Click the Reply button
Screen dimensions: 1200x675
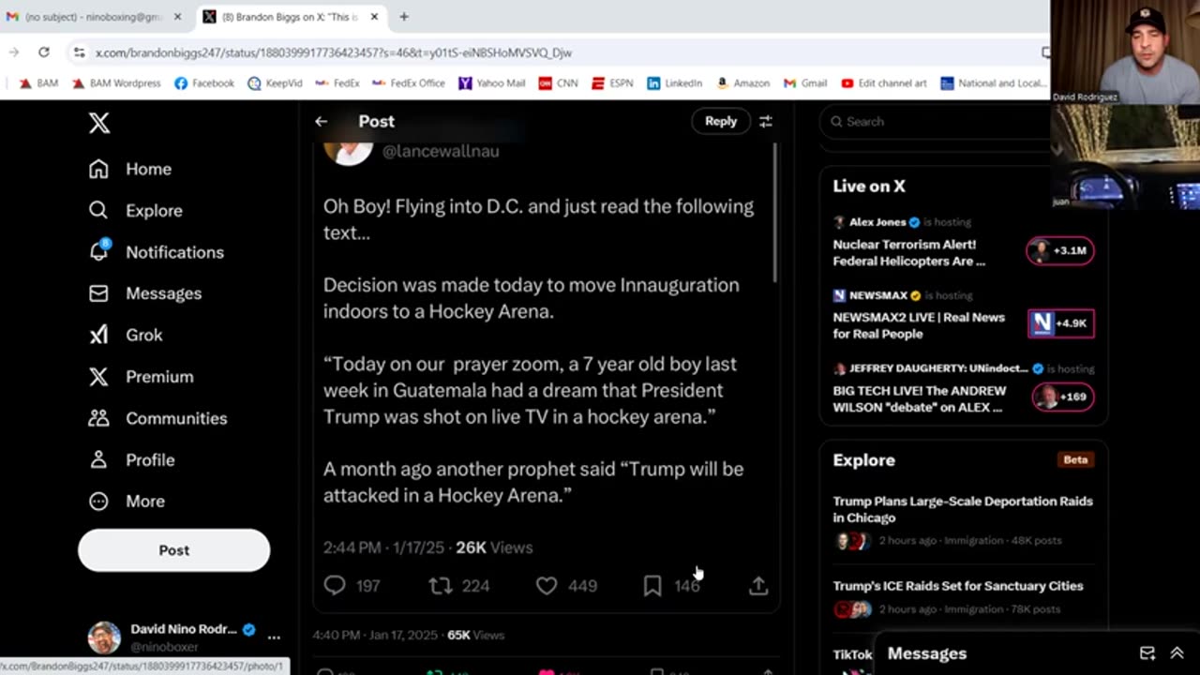click(720, 121)
